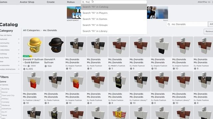213x119 pixels.
Task: Click the Limited U badge on the gold hat
Action: pyautogui.click(x=27, y=56)
